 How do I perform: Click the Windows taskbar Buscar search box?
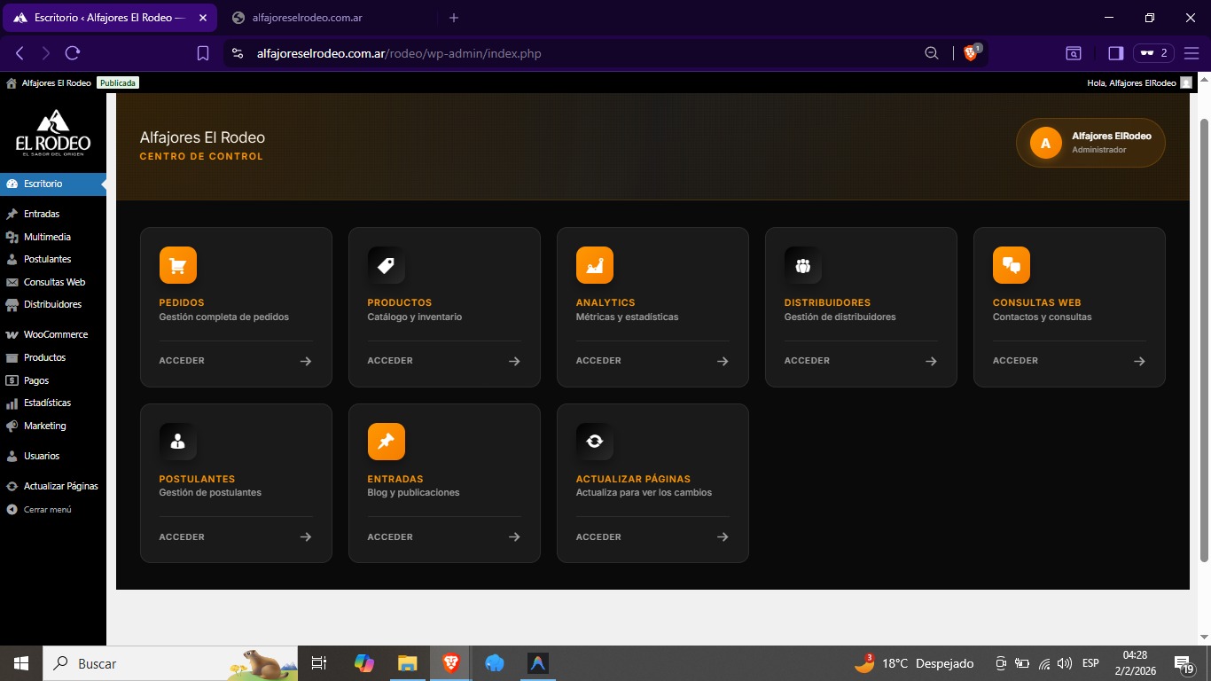tap(133, 663)
